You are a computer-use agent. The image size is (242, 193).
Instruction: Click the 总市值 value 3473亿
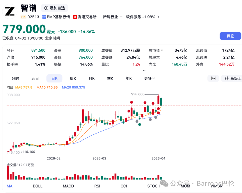(x=181, y=50)
